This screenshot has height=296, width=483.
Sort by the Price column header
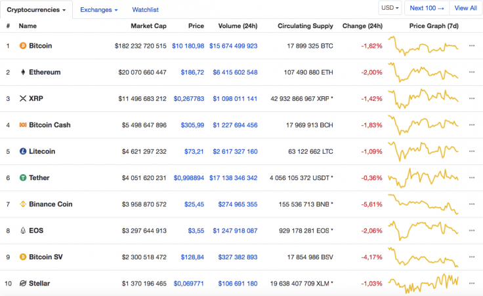(196, 26)
